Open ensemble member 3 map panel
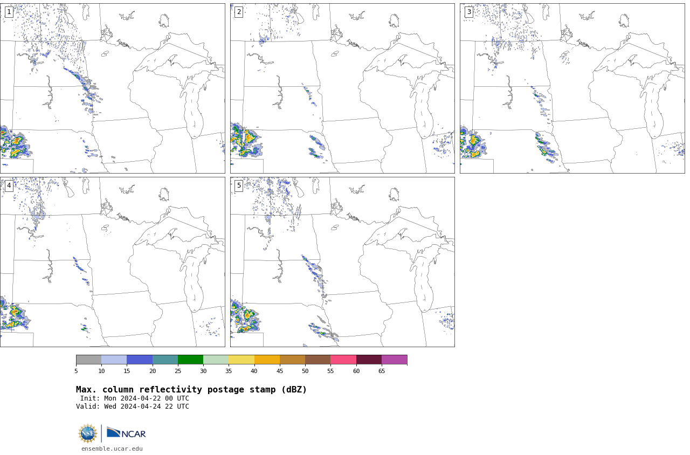This screenshot has width=690, height=455. [x=572, y=88]
